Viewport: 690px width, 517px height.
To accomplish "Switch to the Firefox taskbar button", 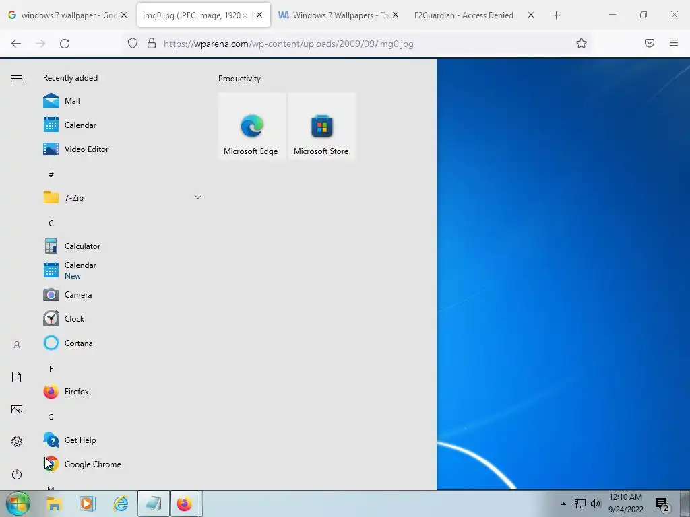I will (x=185, y=504).
